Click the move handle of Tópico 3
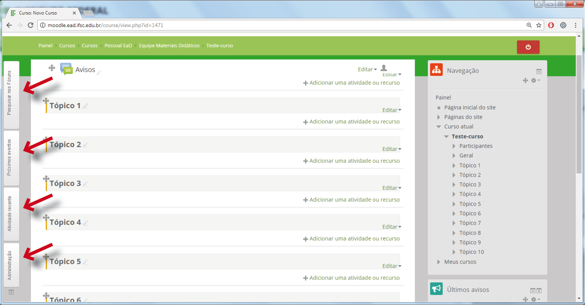The image size is (585, 305). [46, 179]
